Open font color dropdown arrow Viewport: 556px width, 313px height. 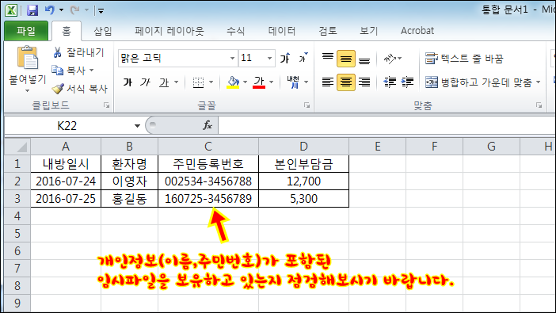click(x=271, y=82)
